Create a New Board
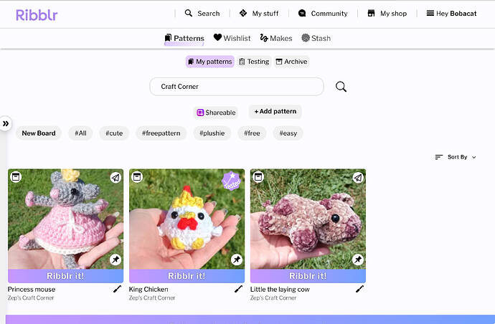Screen dimensions: 495x324 pyautogui.click(x=39, y=133)
